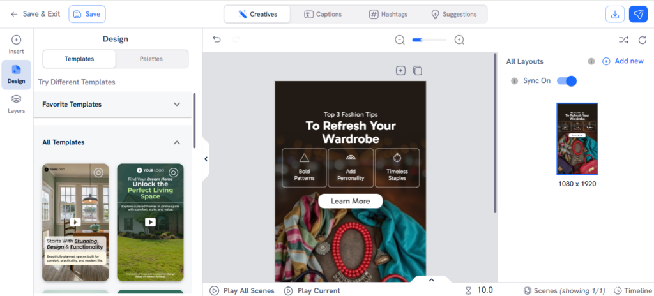Screen dimensions: 654x296
Task: Select the 'Top 3 Fashion Tips' text
Action: (x=351, y=114)
